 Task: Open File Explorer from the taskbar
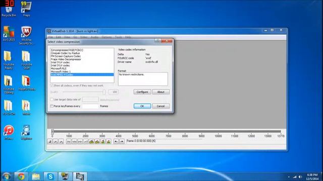pyautogui.click(x=36, y=176)
